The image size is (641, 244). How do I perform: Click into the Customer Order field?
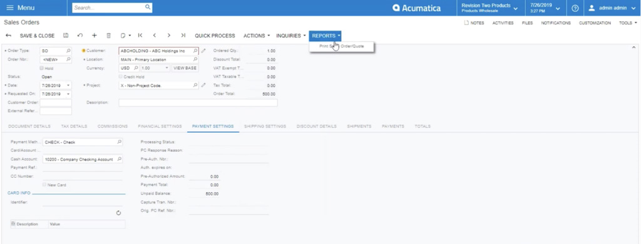pyautogui.click(x=56, y=102)
